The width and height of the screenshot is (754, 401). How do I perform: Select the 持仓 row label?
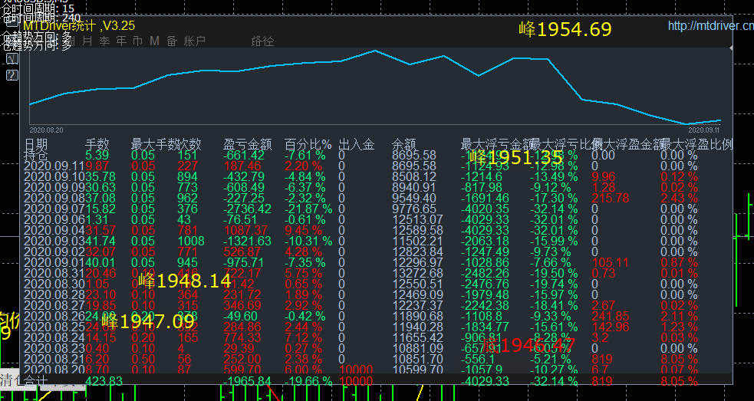36,156
